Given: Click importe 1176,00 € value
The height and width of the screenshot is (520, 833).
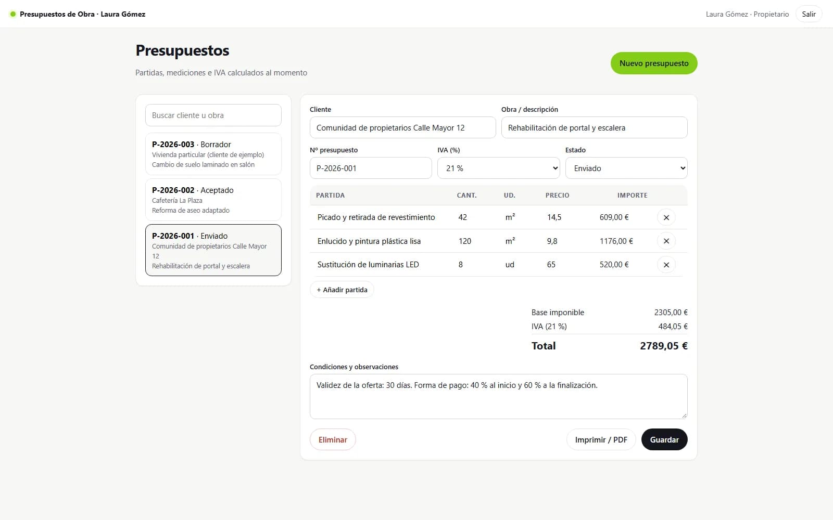Looking at the screenshot, I should [616, 241].
